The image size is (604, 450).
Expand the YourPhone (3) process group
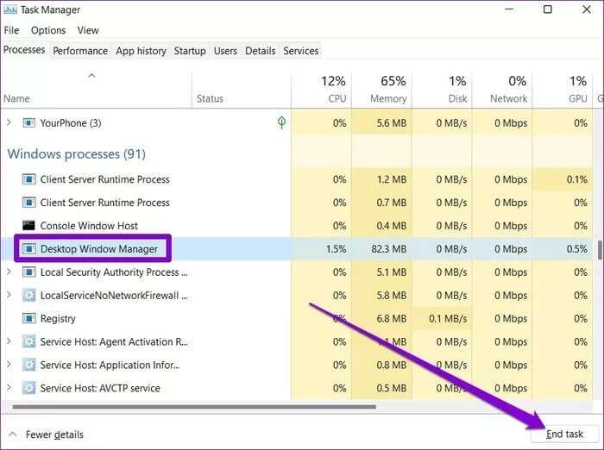pos(9,122)
